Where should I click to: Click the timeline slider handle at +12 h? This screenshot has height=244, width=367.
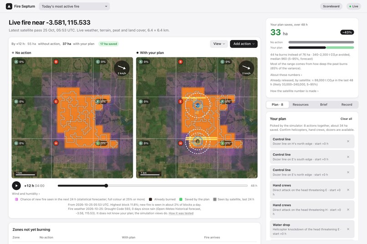[106, 186]
